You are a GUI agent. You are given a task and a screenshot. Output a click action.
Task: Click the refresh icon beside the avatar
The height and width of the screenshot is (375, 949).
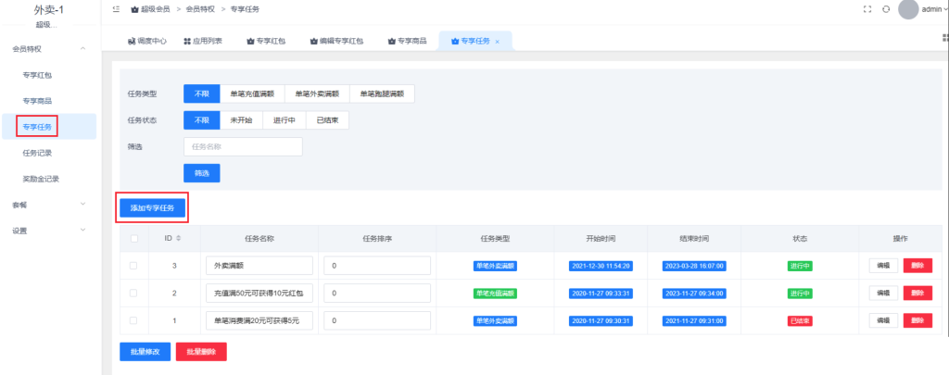(x=886, y=9)
